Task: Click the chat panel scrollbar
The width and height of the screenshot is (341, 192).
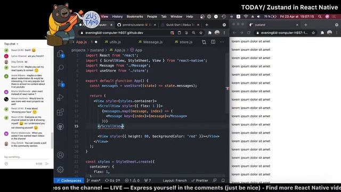Action: [52, 140]
